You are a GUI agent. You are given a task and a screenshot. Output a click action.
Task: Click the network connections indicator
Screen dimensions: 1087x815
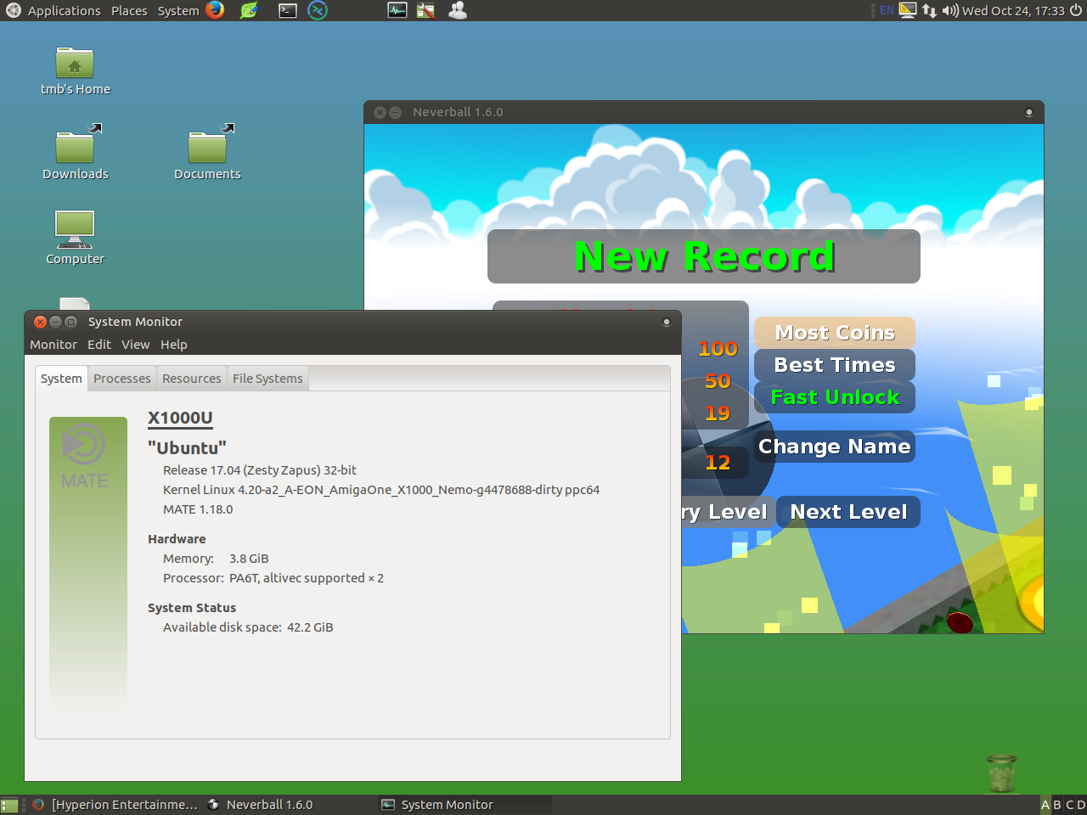[x=929, y=10]
